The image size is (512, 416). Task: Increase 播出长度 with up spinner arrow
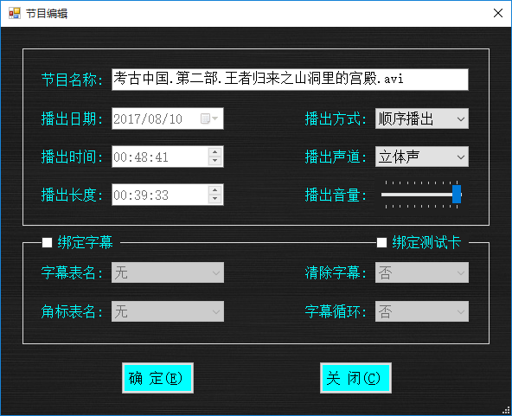click(x=214, y=190)
